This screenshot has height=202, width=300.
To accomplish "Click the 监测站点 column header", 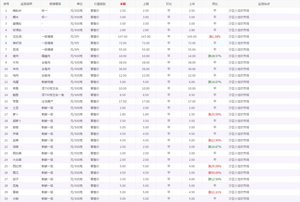I will [x=264, y=4].
